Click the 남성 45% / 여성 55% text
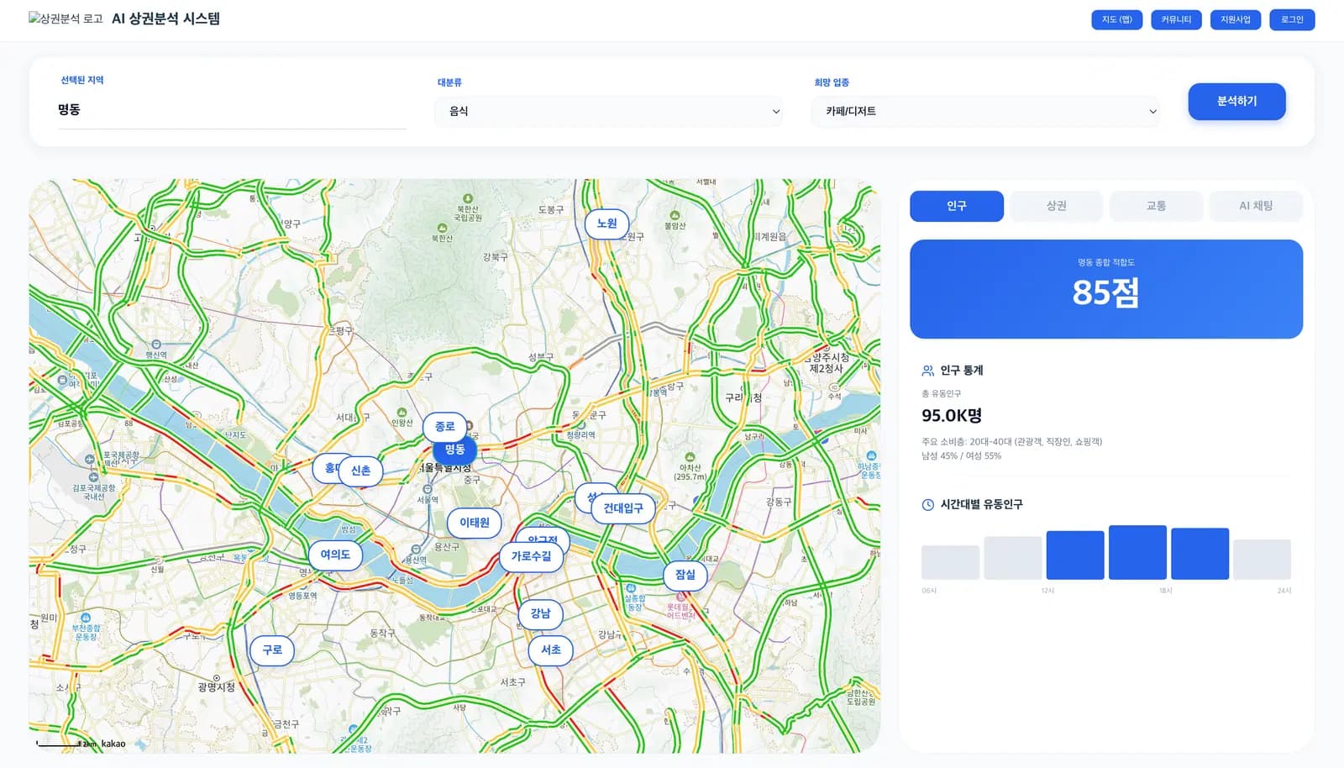 point(961,456)
